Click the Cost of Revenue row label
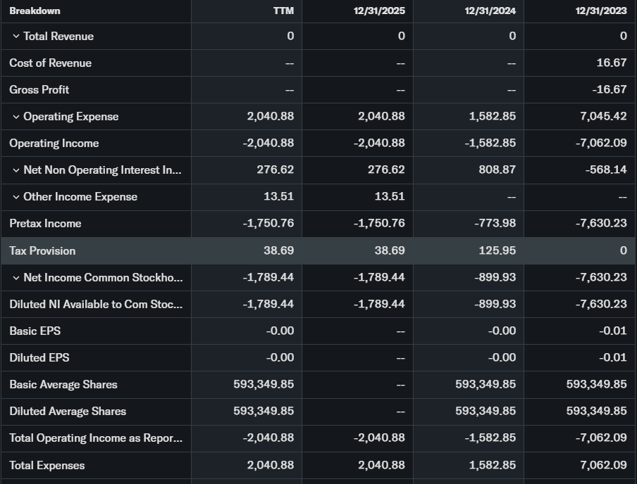637x484 pixels. (x=50, y=63)
